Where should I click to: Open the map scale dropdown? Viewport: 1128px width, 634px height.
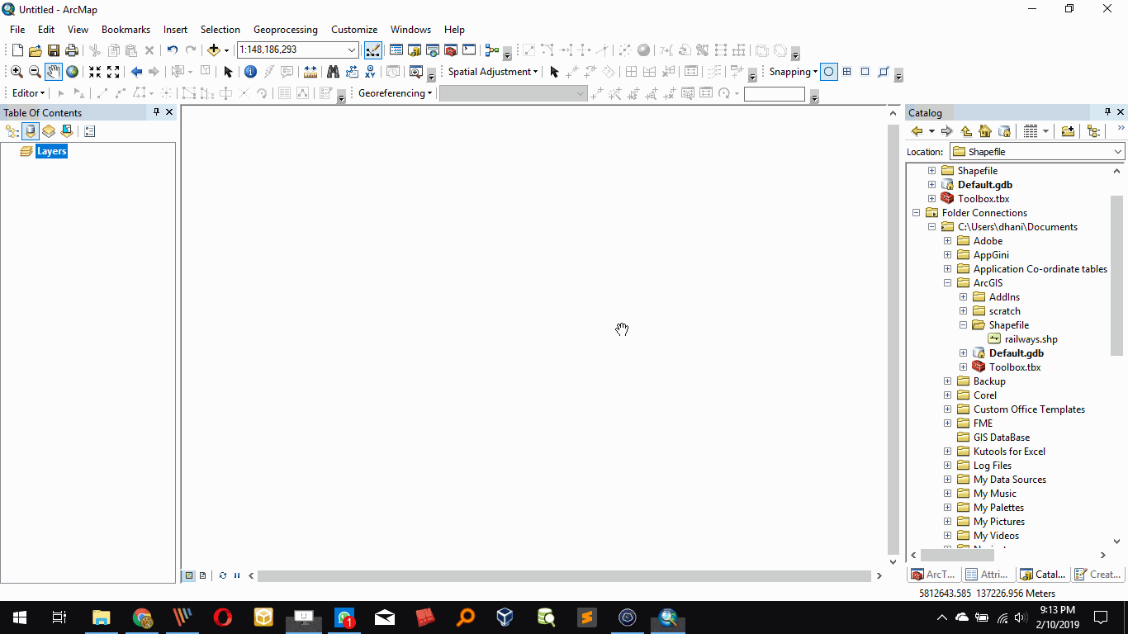click(x=353, y=50)
